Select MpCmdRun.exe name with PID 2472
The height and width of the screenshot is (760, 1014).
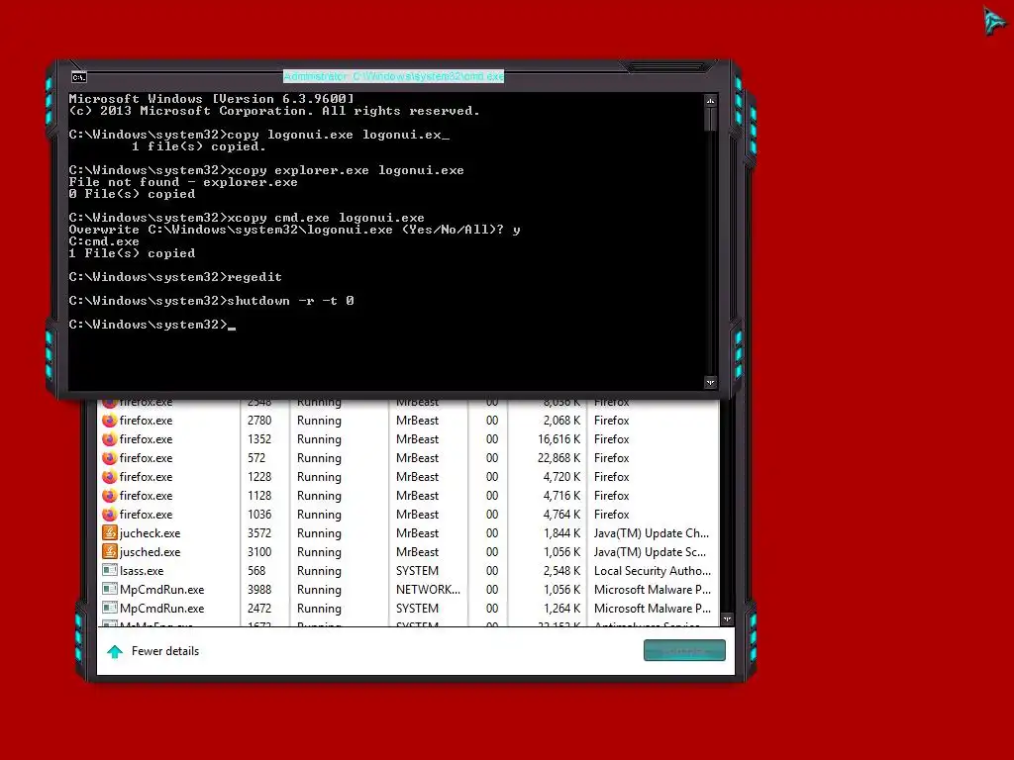[161, 609]
